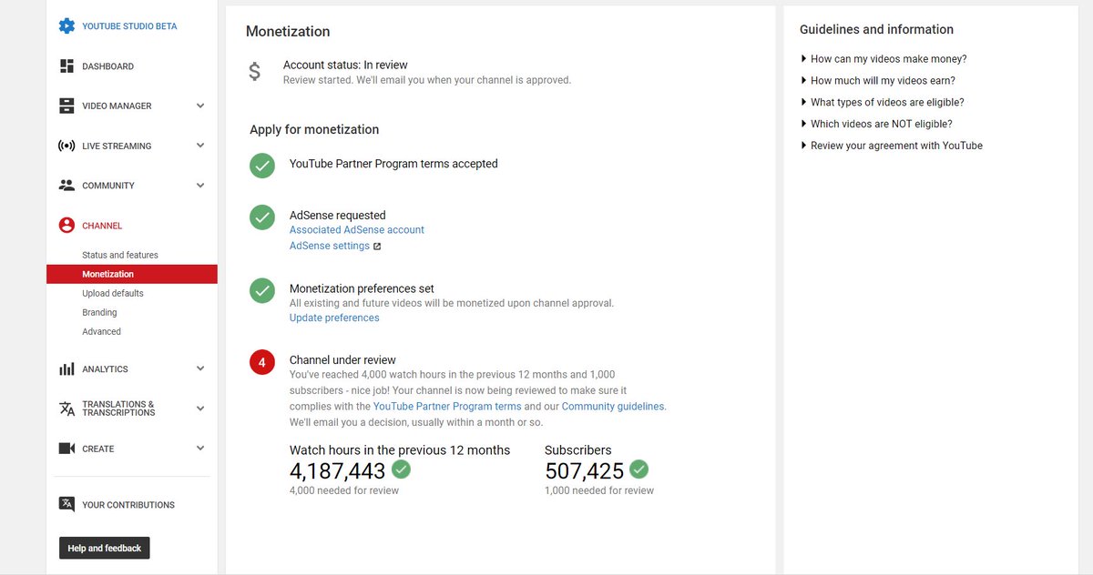Click green checkmark next to watch hours count

tap(401, 469)
